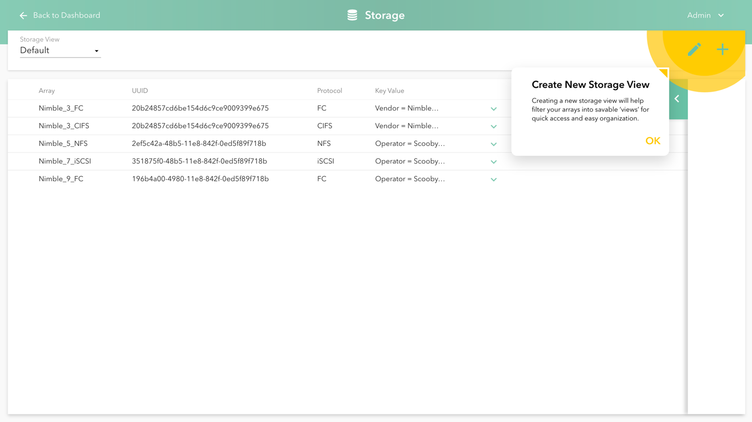Image resolution: width=752 pixels, height=422 pixels.
Task: Click the back arrow icon
Action: 23,15
